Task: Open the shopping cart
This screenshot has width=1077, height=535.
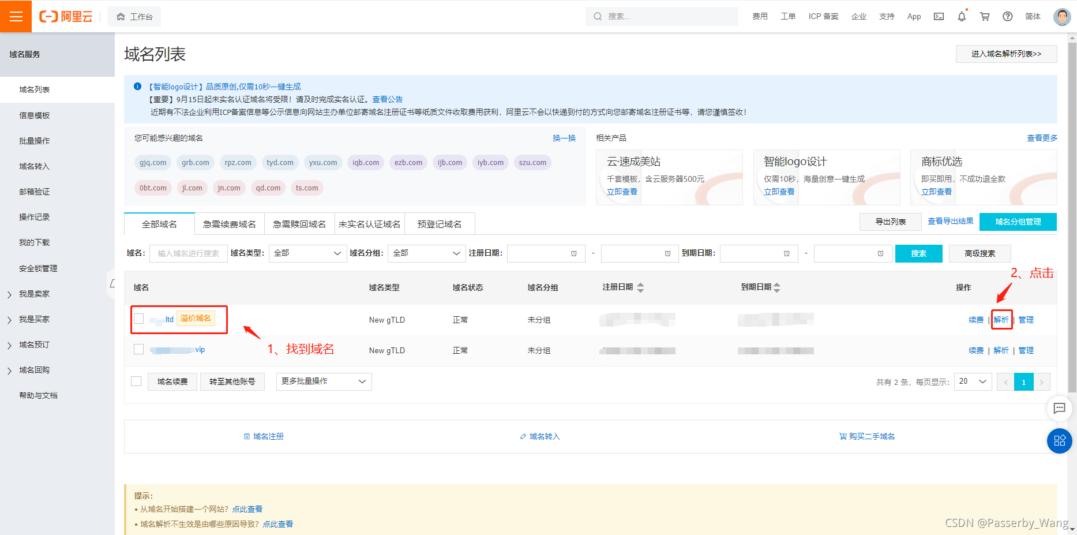Action: (985, 16)
